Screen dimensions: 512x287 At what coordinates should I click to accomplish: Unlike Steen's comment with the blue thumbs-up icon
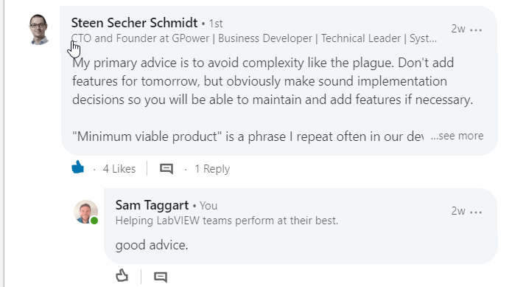click(77, 167)
